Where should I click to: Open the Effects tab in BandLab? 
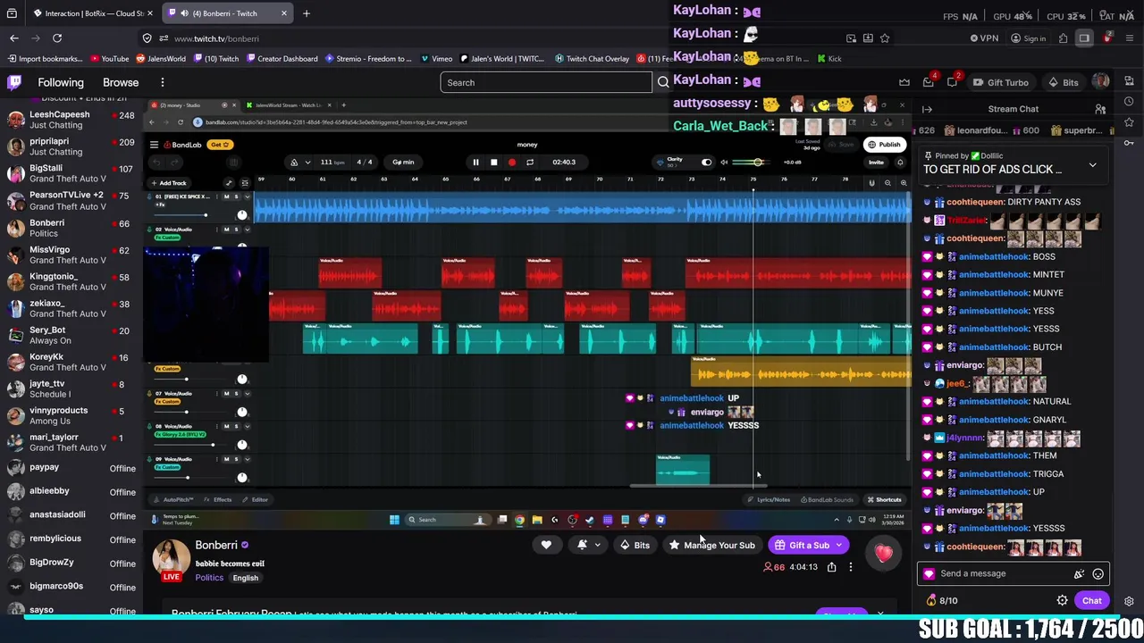click(x=219, y=500)
